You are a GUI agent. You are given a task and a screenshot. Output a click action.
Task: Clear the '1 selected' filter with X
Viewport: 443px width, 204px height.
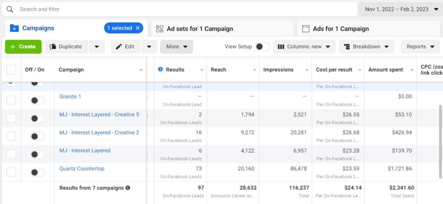click(138, 28)
